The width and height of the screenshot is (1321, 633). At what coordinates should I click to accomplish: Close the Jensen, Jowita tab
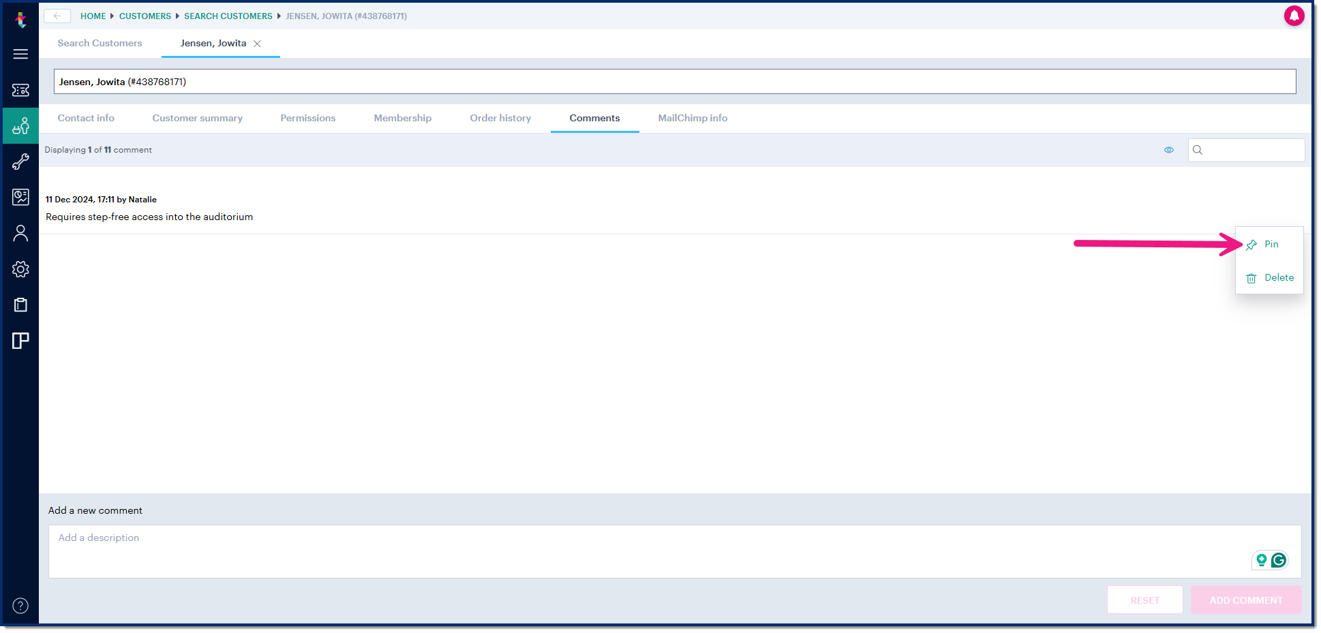(257, 44)
